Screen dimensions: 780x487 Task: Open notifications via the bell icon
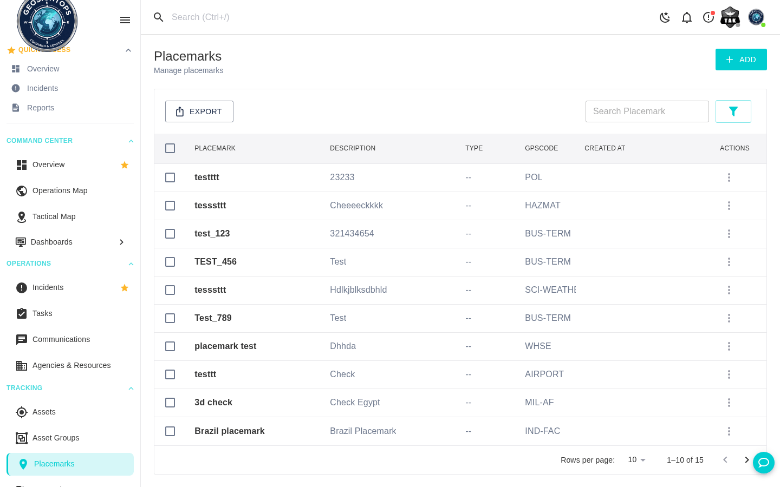coord(687,17)
